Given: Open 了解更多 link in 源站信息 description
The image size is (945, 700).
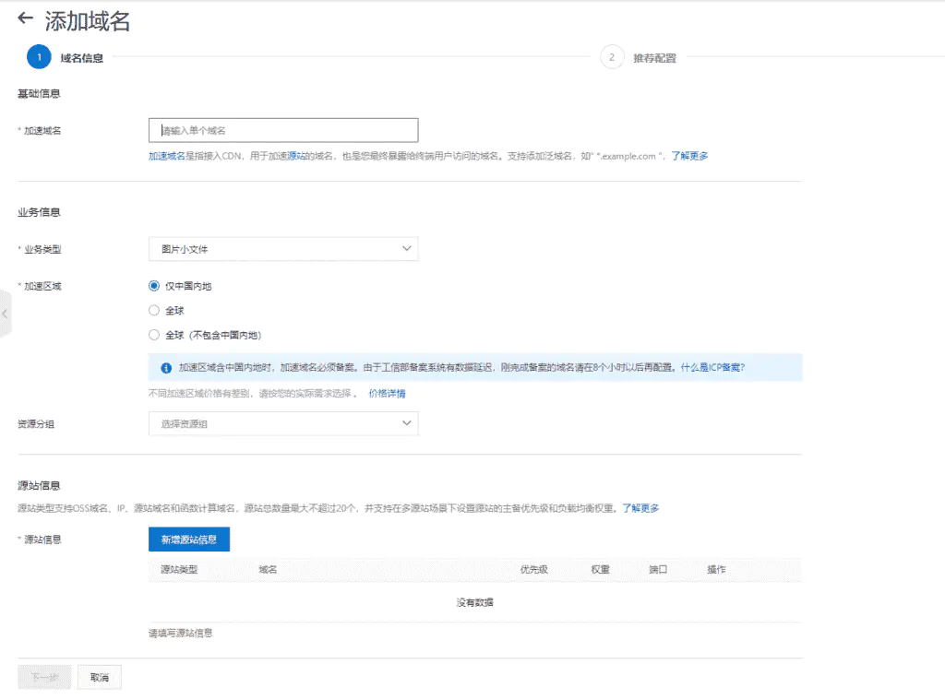Looking at the screenshot, I should coord(640,508).
